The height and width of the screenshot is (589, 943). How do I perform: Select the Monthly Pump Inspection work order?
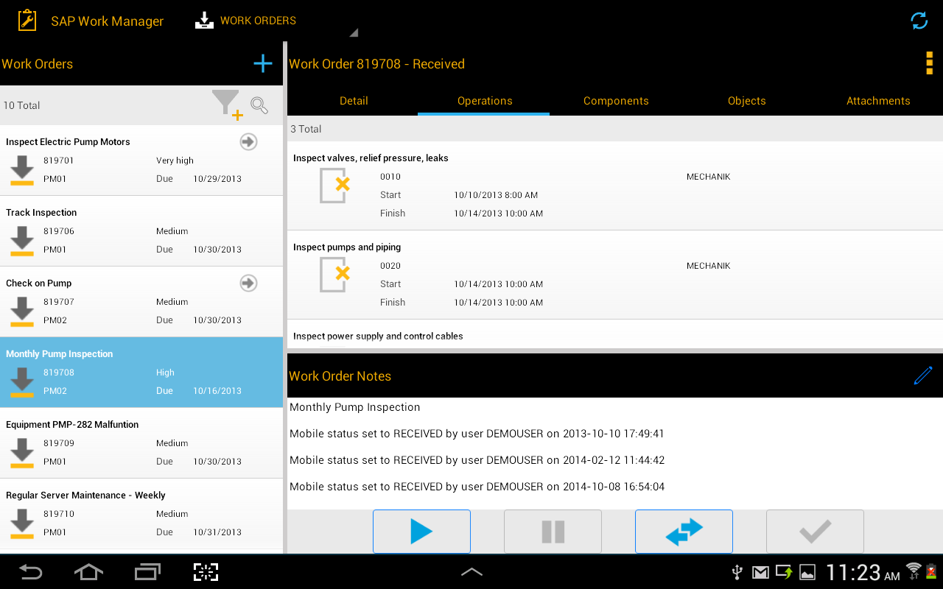[x=141, y=372]
